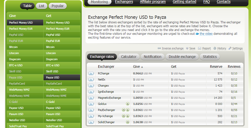Select Payeer USD in Get column

click(62, 108)
